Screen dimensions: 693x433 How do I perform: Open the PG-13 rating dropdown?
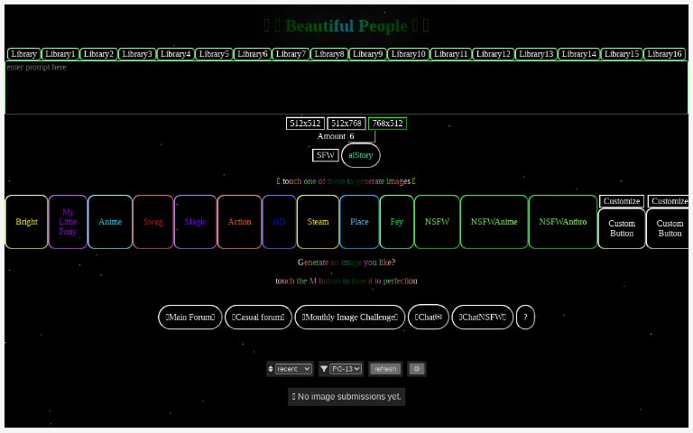click(346, 369)
